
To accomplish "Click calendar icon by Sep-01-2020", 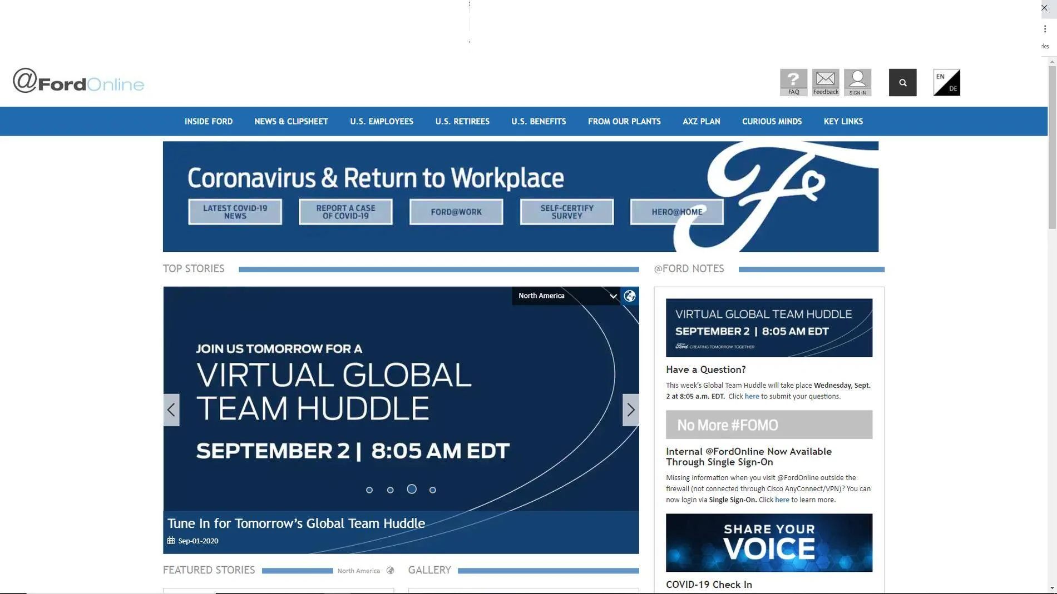I will point(171,541).
